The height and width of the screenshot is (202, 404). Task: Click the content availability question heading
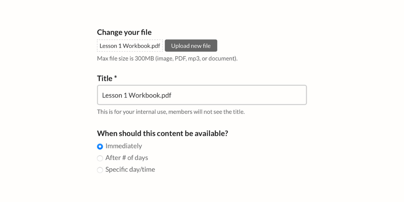[x=162, y=133]
